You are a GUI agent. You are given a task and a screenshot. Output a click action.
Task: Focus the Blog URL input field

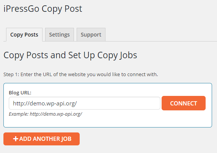click(x=85, y=103)
